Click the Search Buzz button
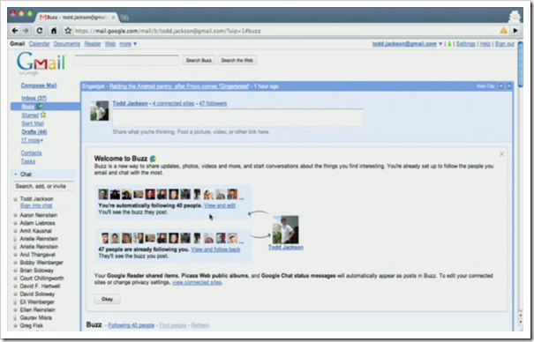 (x=199, y=60)
